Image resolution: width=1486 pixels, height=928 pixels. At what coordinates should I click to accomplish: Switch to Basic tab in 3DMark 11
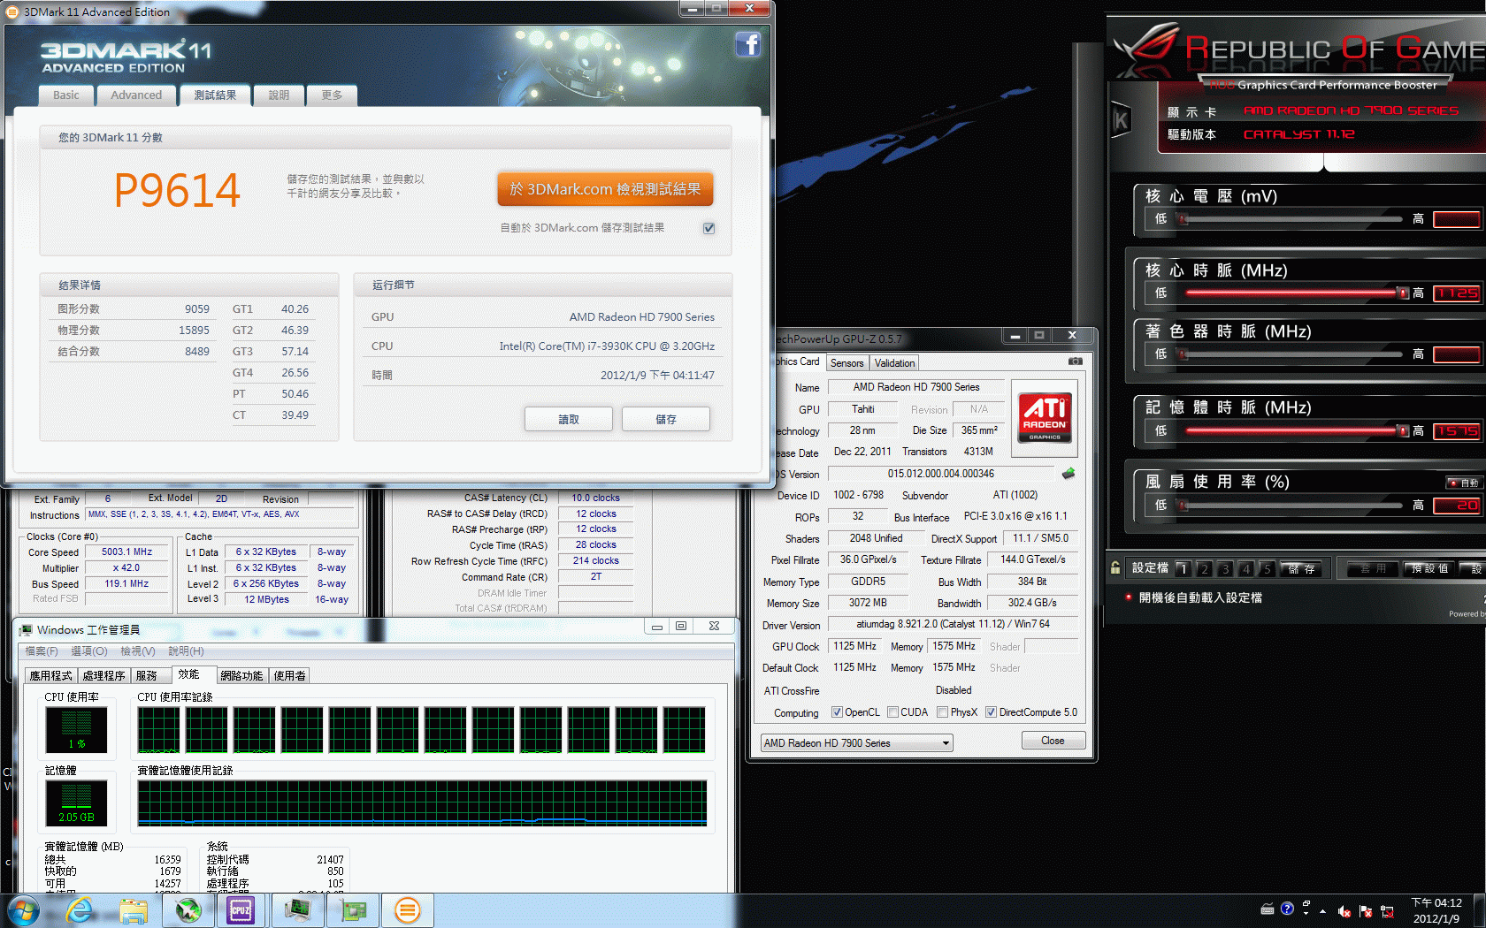[65, 95]
